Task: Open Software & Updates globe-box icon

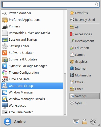Action: point(5,60)
